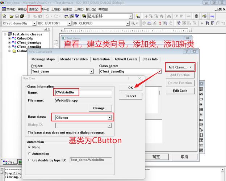Click the blue Reg toolbar icon
Screen dimensions: 226x181
(x=212, y=16)
